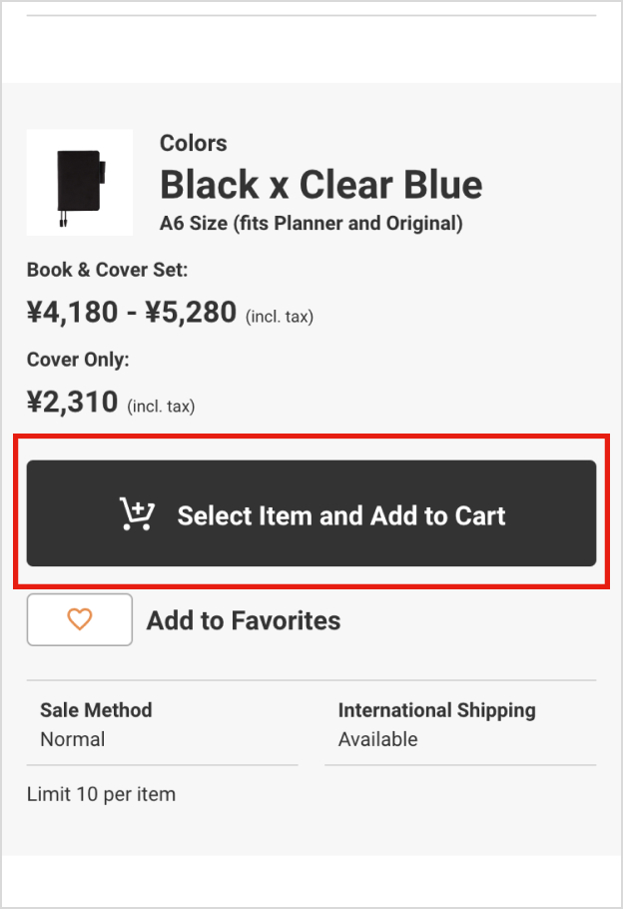Click the Cover Only label
The width and height of the screenshot is (623, 909).
(x=78, y=360)
